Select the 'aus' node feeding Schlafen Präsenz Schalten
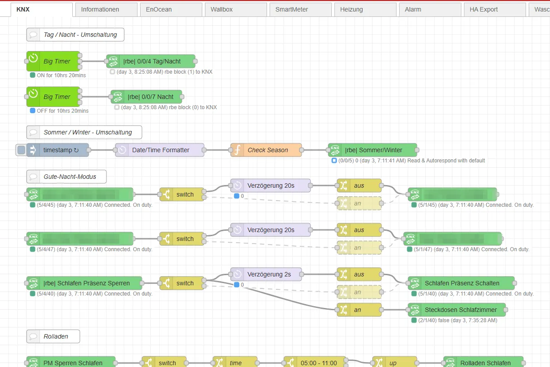Viewport: 550px width, 367px height. 359,274
